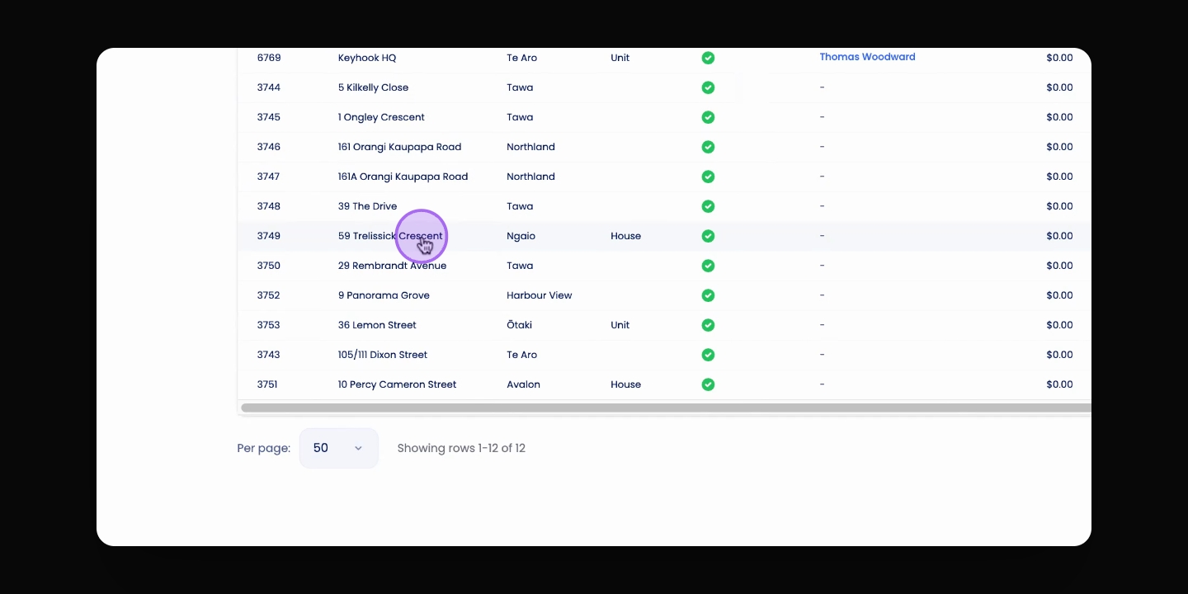Select the 29 Rembrandt Avenue address
The height and width of the screenshot is (594, 1188).
(x=392, y=266)
